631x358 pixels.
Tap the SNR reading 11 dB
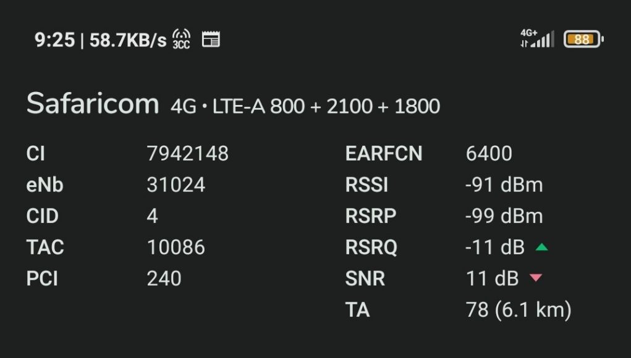492,278
